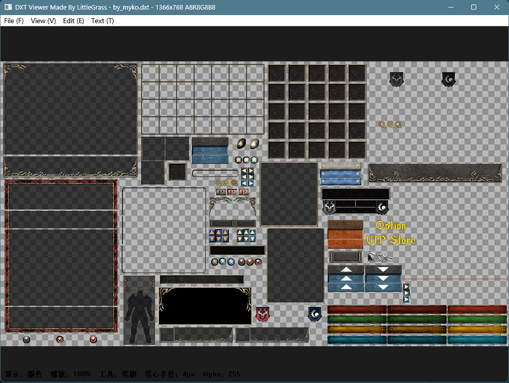
Task: Click the yellow Option text
Action: (x=391, y=225)
